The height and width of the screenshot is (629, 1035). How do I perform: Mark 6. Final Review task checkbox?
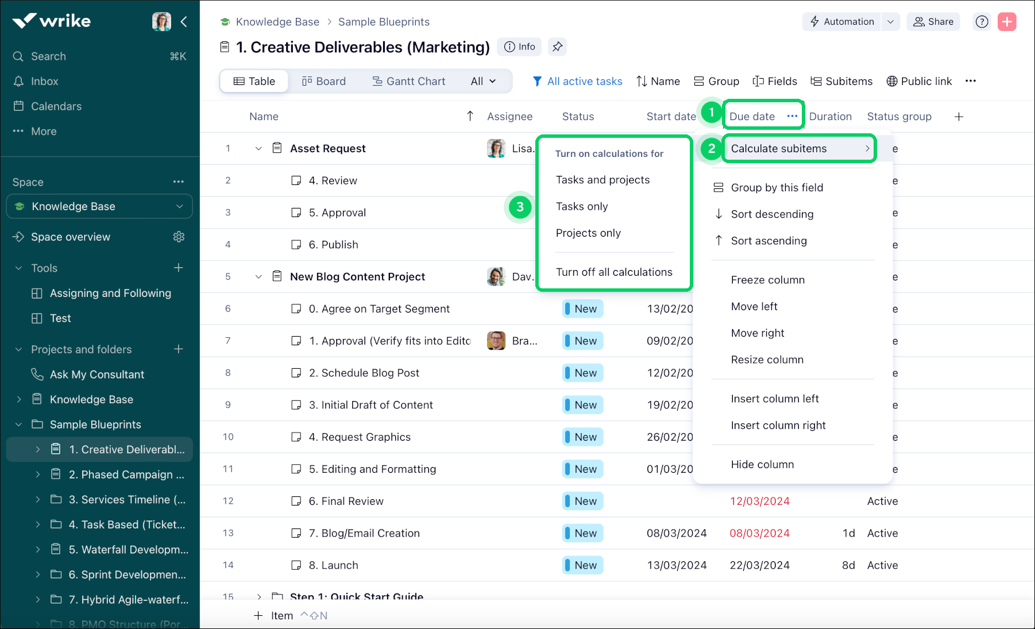pyautogui.click(x=296, y=501)
